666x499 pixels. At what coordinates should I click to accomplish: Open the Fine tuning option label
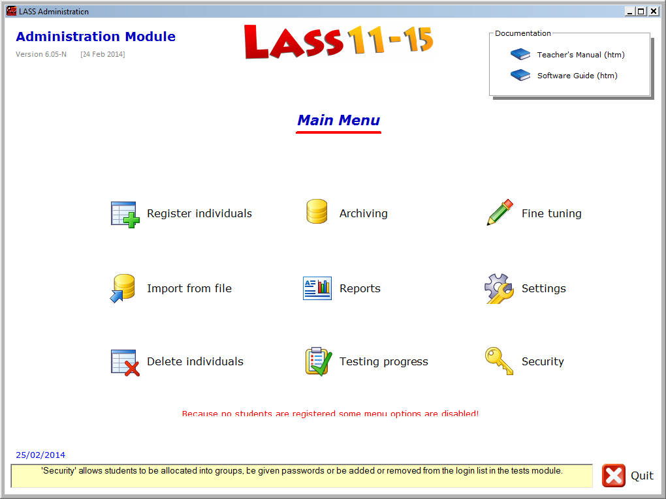tap(551, 213)
